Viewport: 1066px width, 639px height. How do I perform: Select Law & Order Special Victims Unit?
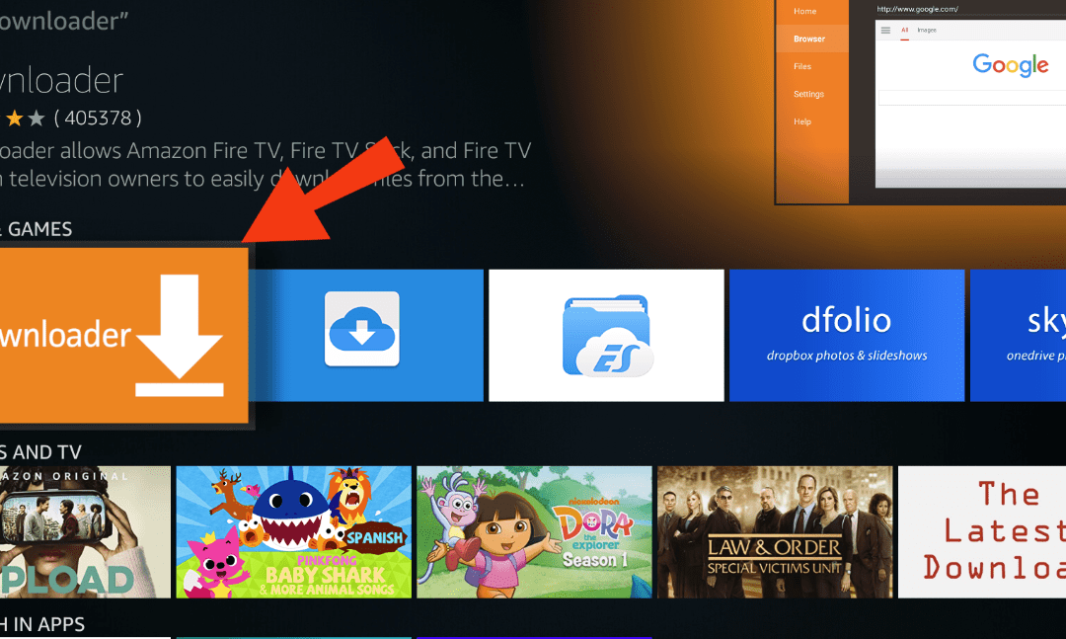[775, 532]
